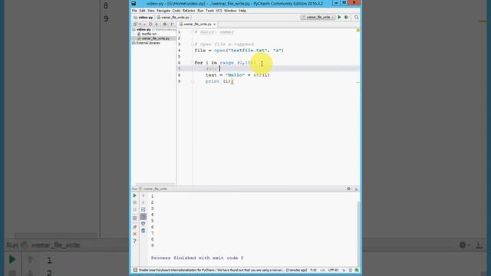Expand External Libraries in the project tree
The image size is (491, 276).
(x=133, y=43)
